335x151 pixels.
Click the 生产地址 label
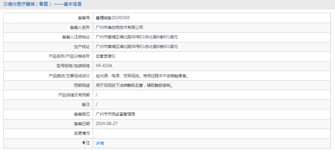click(82, 47)
